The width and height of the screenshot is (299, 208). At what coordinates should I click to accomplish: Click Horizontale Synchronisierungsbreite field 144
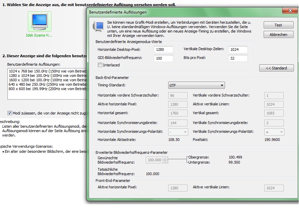[178, 123]
